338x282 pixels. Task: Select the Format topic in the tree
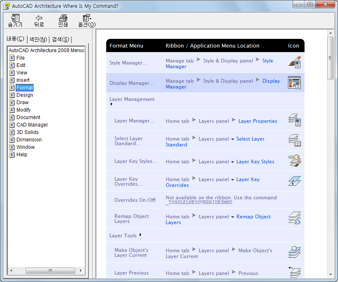coord(25,88)
